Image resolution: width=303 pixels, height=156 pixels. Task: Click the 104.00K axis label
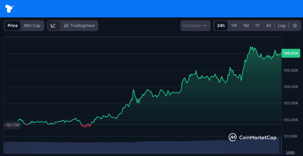tap(291, 87)
